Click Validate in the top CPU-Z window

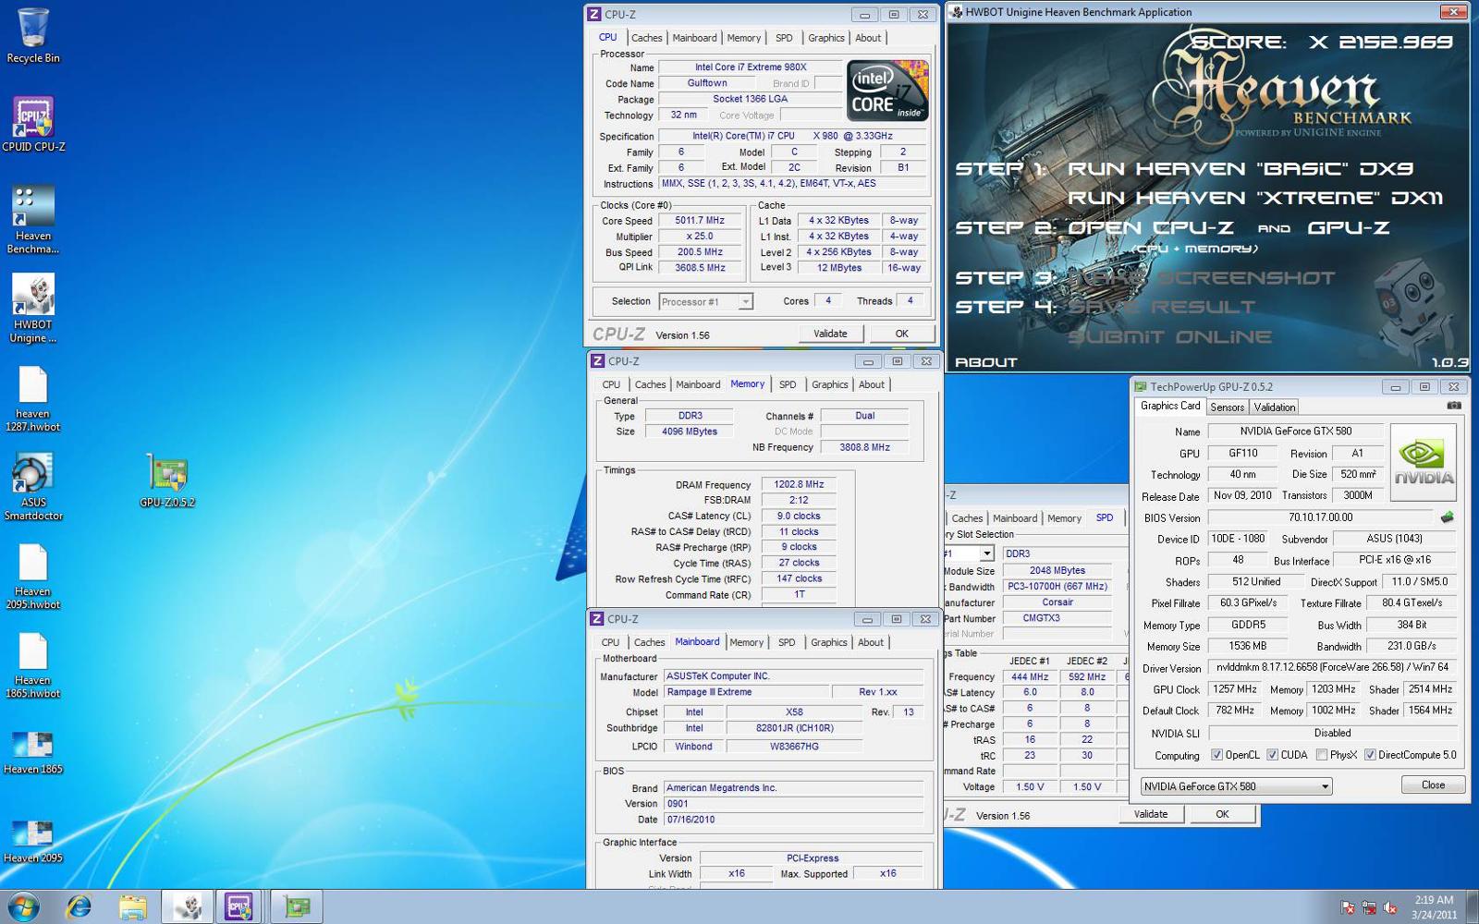830,334
